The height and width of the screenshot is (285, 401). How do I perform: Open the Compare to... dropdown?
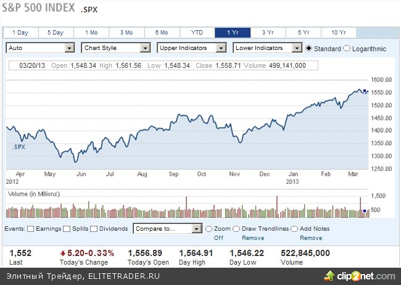coord(168,229)
